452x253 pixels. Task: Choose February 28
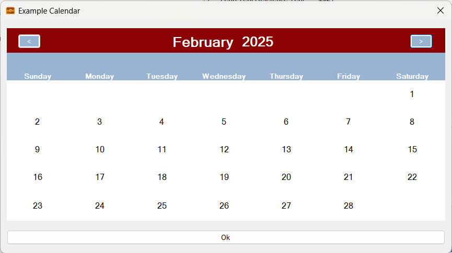click(x=349, y=206)
